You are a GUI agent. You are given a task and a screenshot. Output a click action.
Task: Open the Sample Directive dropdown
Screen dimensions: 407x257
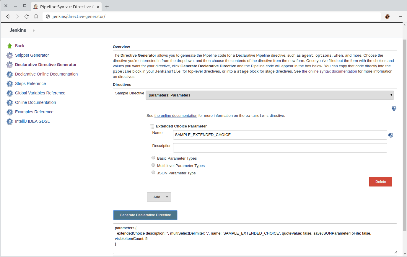[270, 95]
